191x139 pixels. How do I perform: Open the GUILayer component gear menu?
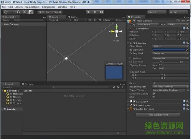(188, 101)
